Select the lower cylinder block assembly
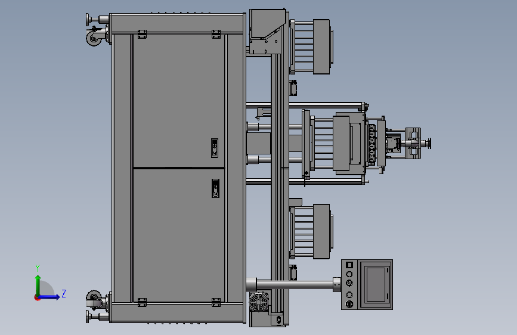The width and height of the screenshot is (517, 335). tap(311, 231)
